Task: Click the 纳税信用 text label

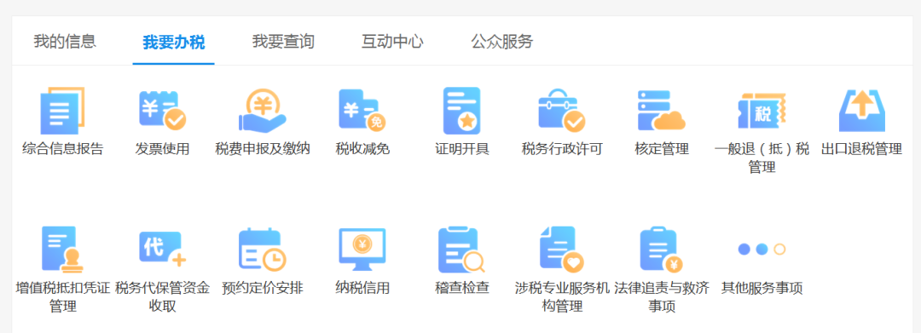Action: [x=362, y=288]
